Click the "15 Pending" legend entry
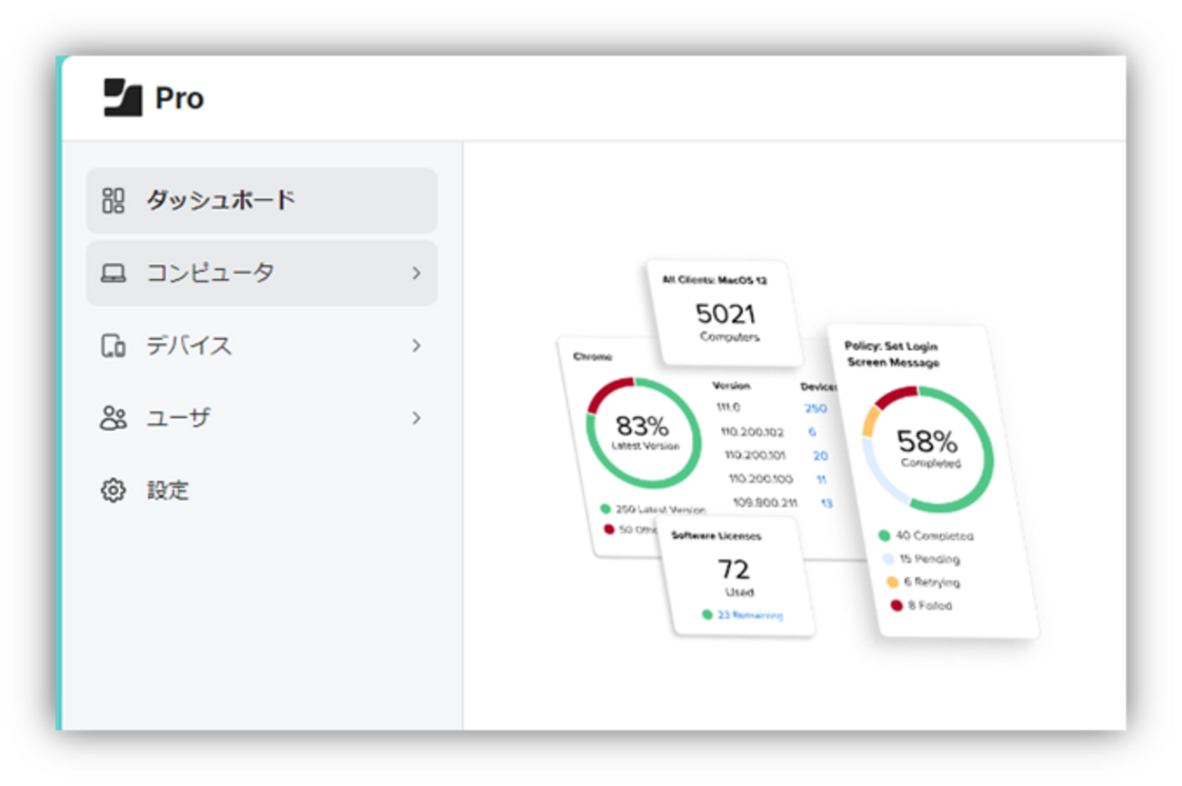 [x=921, y=560]
